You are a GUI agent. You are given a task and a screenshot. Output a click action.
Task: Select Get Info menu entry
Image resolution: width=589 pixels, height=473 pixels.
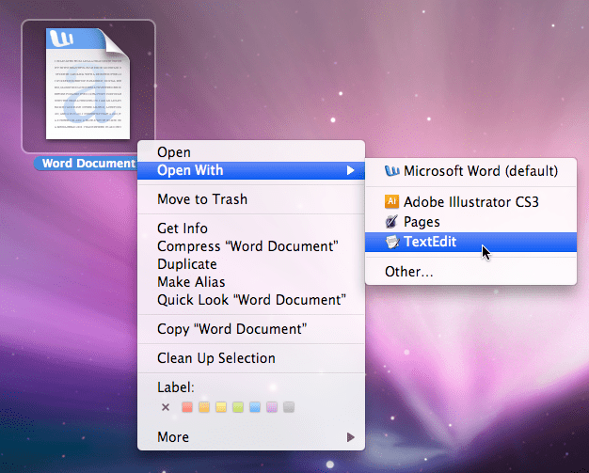point(251,229)
